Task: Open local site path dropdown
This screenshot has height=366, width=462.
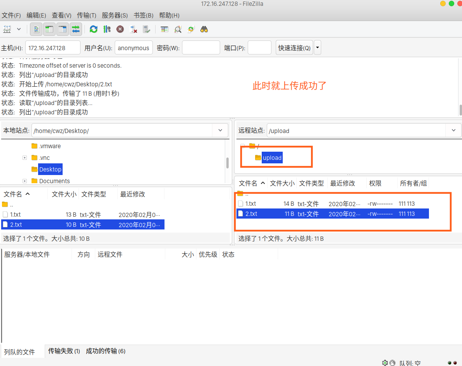Action: coord(220,130)
